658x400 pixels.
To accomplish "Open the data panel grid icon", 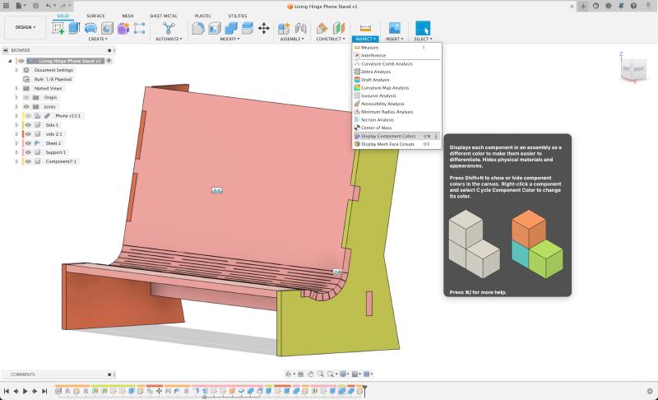I will 6,6.
